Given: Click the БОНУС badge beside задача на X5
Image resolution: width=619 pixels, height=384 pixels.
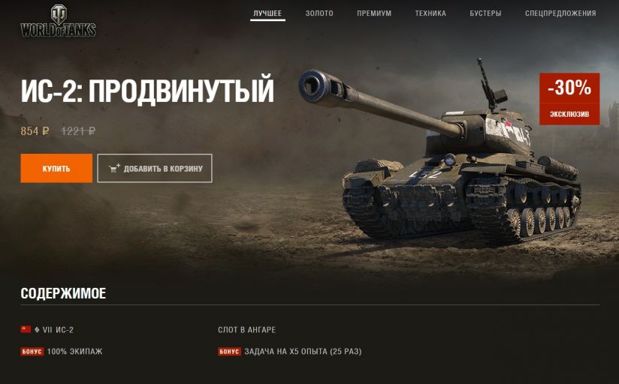Looking at the screenshot, I should point(229,351).
